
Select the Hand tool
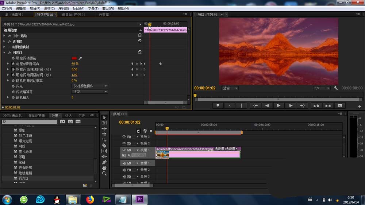coord(104,168)
